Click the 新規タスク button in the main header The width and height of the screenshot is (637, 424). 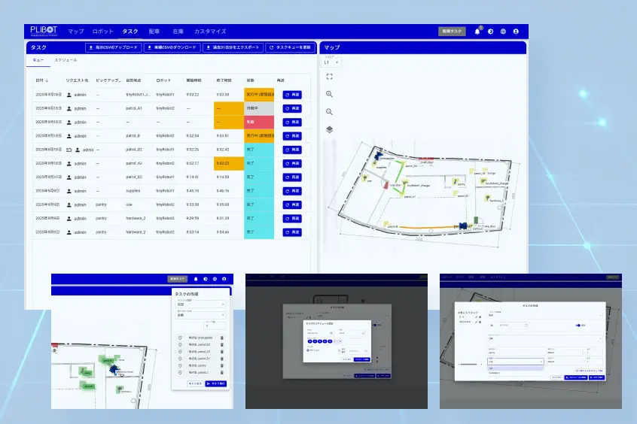[452, 32]
